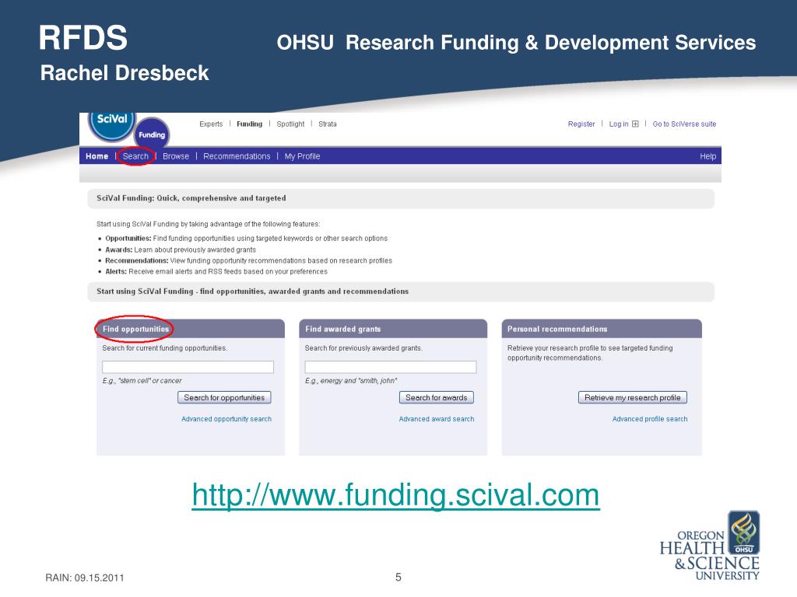Click 'OHSU Research Funding & Development Services' title
This screenshot has width=797, height=597.
click(x=516, y=43)
